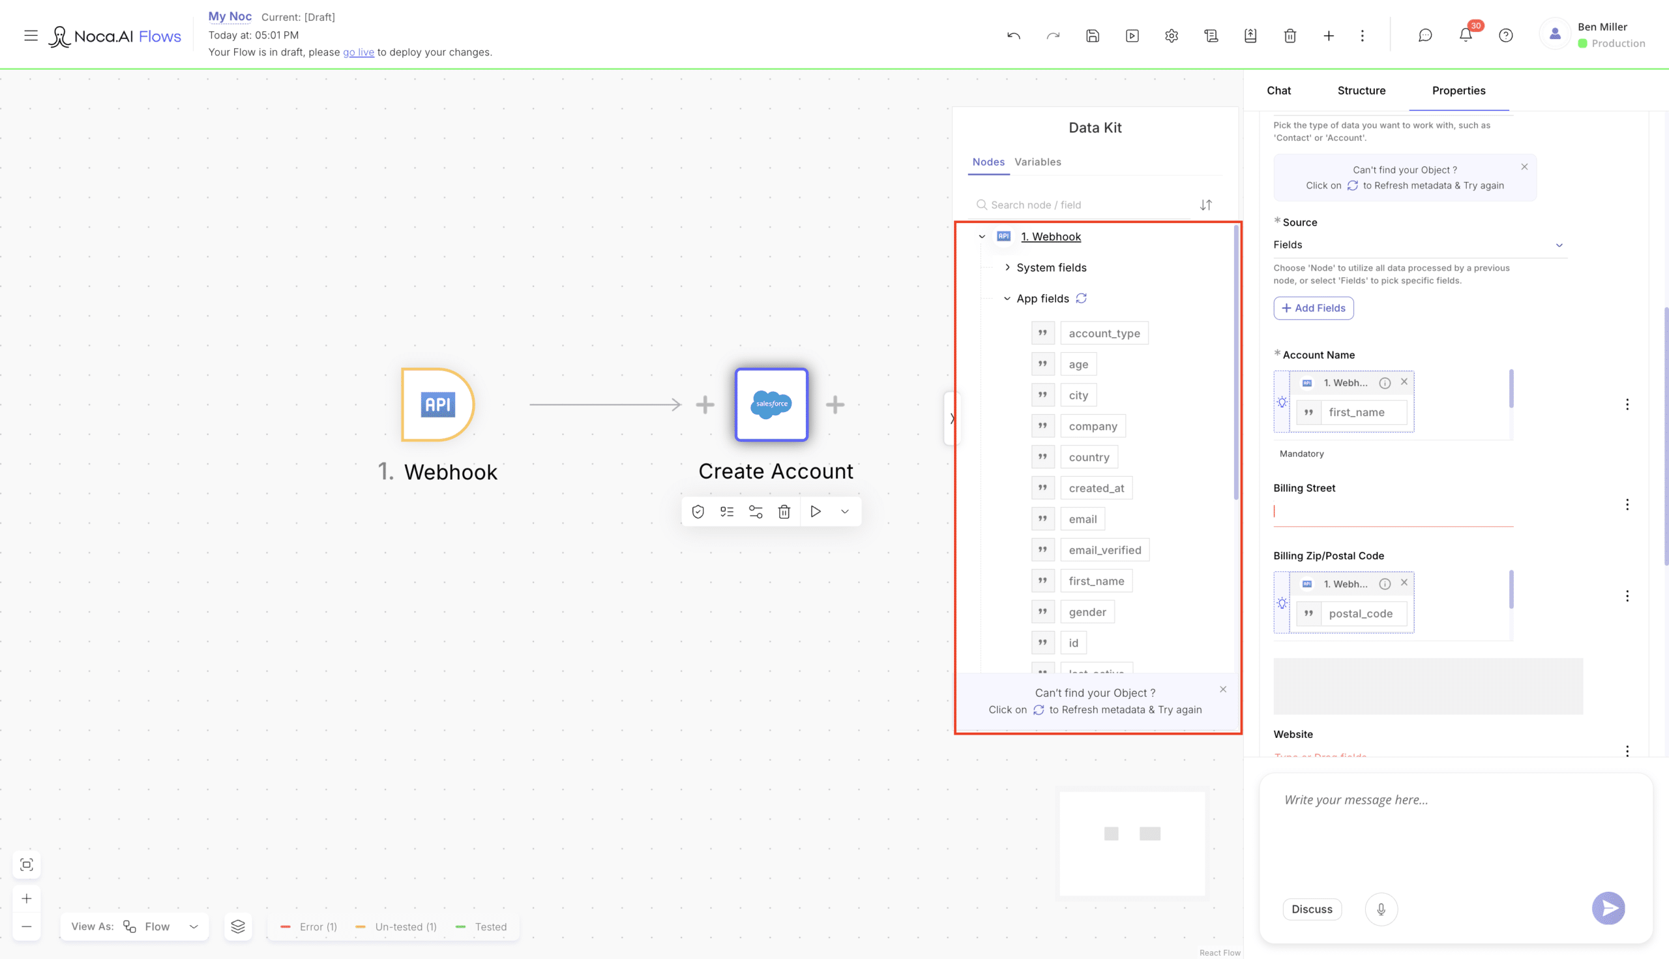Refresh App fields metadata icon

(1081, 299)
